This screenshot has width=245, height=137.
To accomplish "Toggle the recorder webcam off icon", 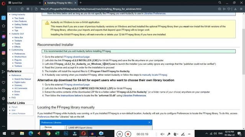I will click(x=176, y=134).
